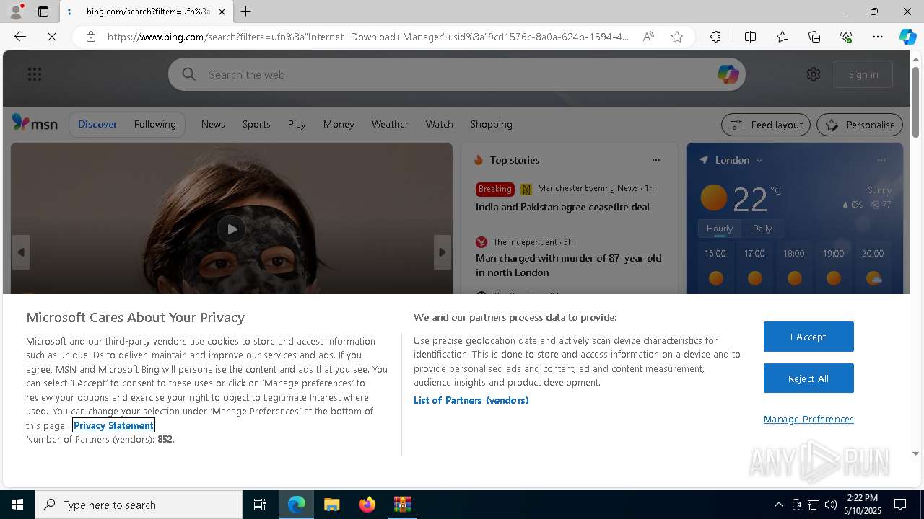Open the News section

[213, 124]
